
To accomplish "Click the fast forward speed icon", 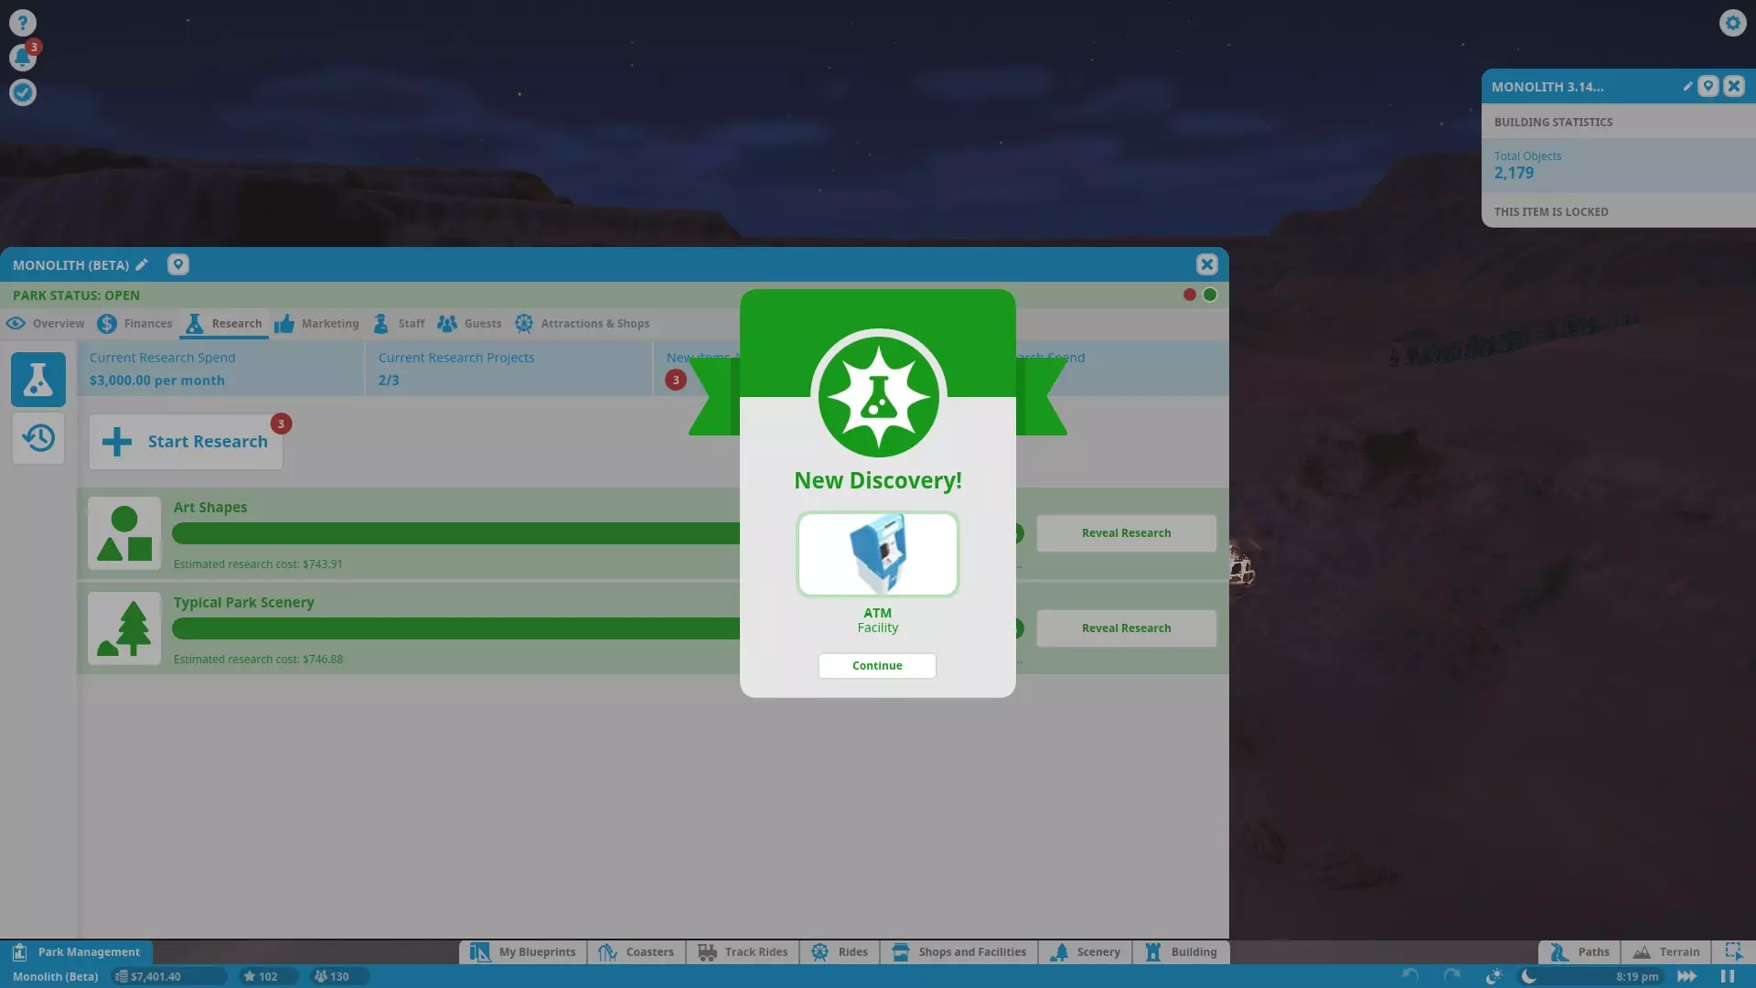I will pos(1686,976).
